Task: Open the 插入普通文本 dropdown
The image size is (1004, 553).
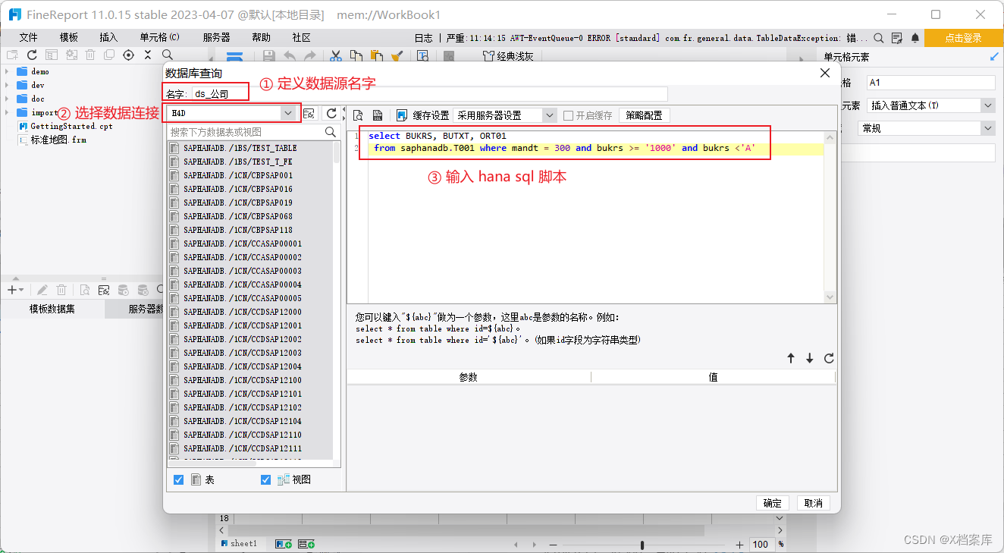Action: pyautogui.click(x=987, y=105)
